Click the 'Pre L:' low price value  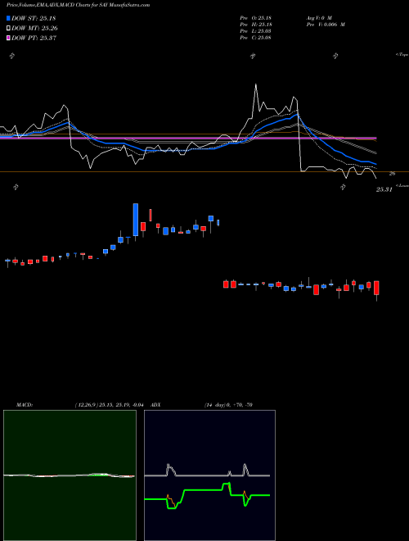pyautogui.click(x=256, y=31)
